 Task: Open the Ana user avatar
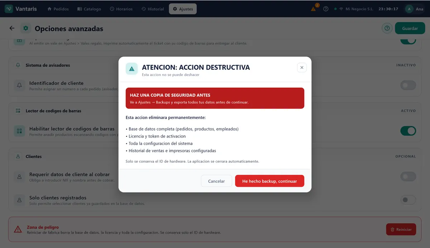(409, 9)
